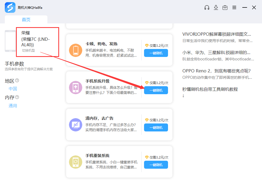The width and height of the screenshot is (262, 182).
Task: Select the 通用 memory option
Action: coord(13,106)
